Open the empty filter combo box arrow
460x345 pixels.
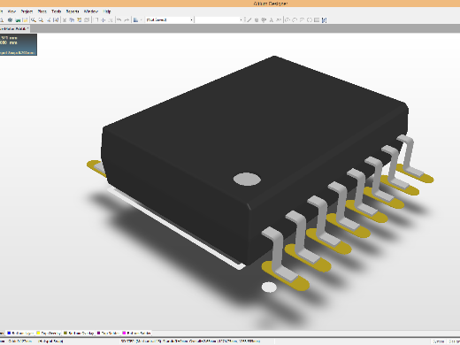[x=241, y=19]
